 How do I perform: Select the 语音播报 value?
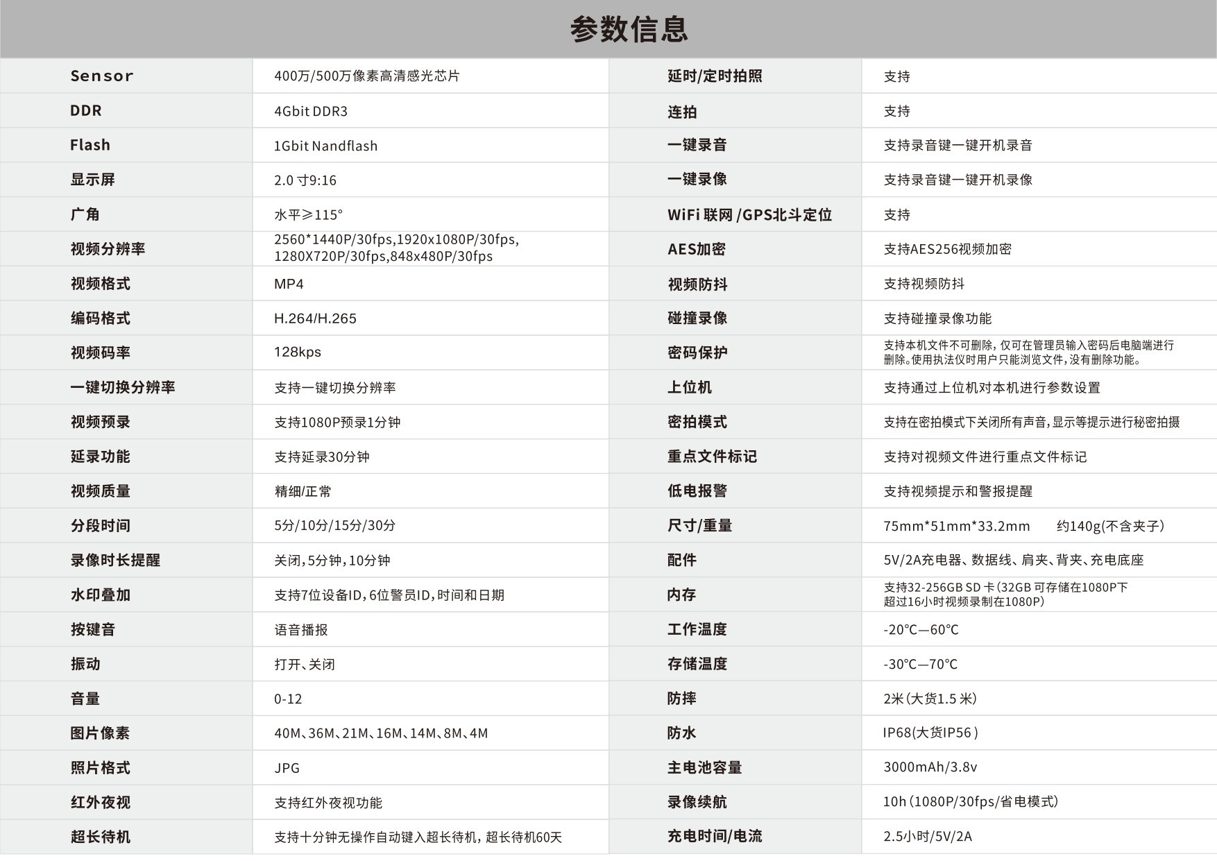coord(300,630)
